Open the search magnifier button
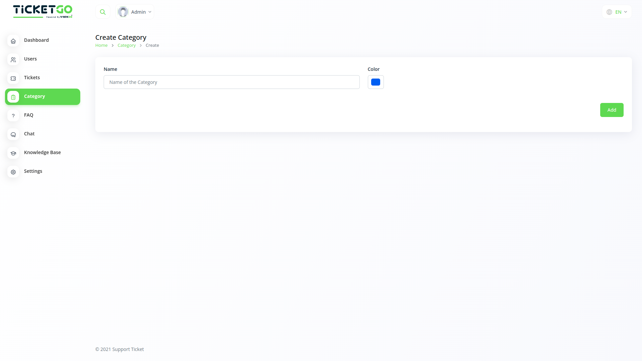 [x=103, y=12]
